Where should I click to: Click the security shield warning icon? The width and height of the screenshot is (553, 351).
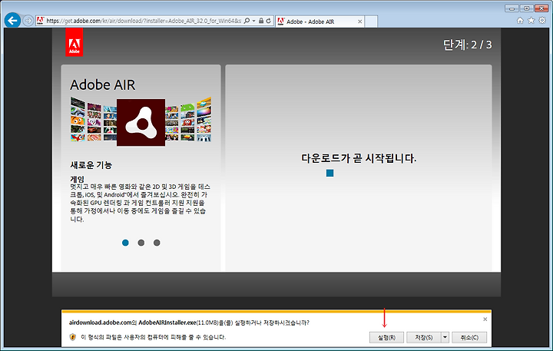[73, 337]
